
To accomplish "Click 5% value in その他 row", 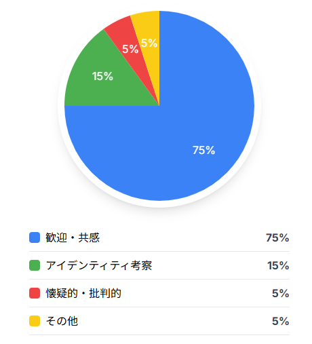I will pyautogui.click(x=281, y=321).
